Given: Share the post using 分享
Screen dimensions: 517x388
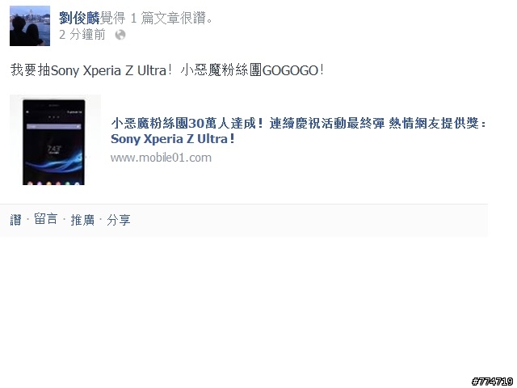Looking at the screenshot, I should tap(119, 220).
